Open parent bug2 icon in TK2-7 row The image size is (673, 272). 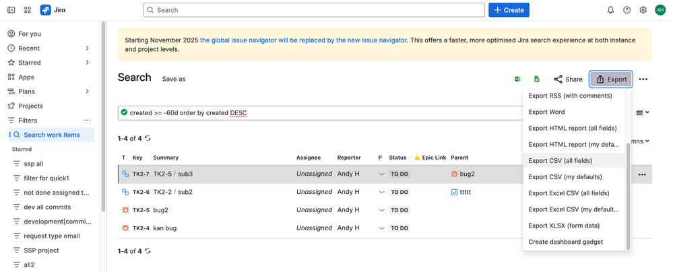click(455, 174)
